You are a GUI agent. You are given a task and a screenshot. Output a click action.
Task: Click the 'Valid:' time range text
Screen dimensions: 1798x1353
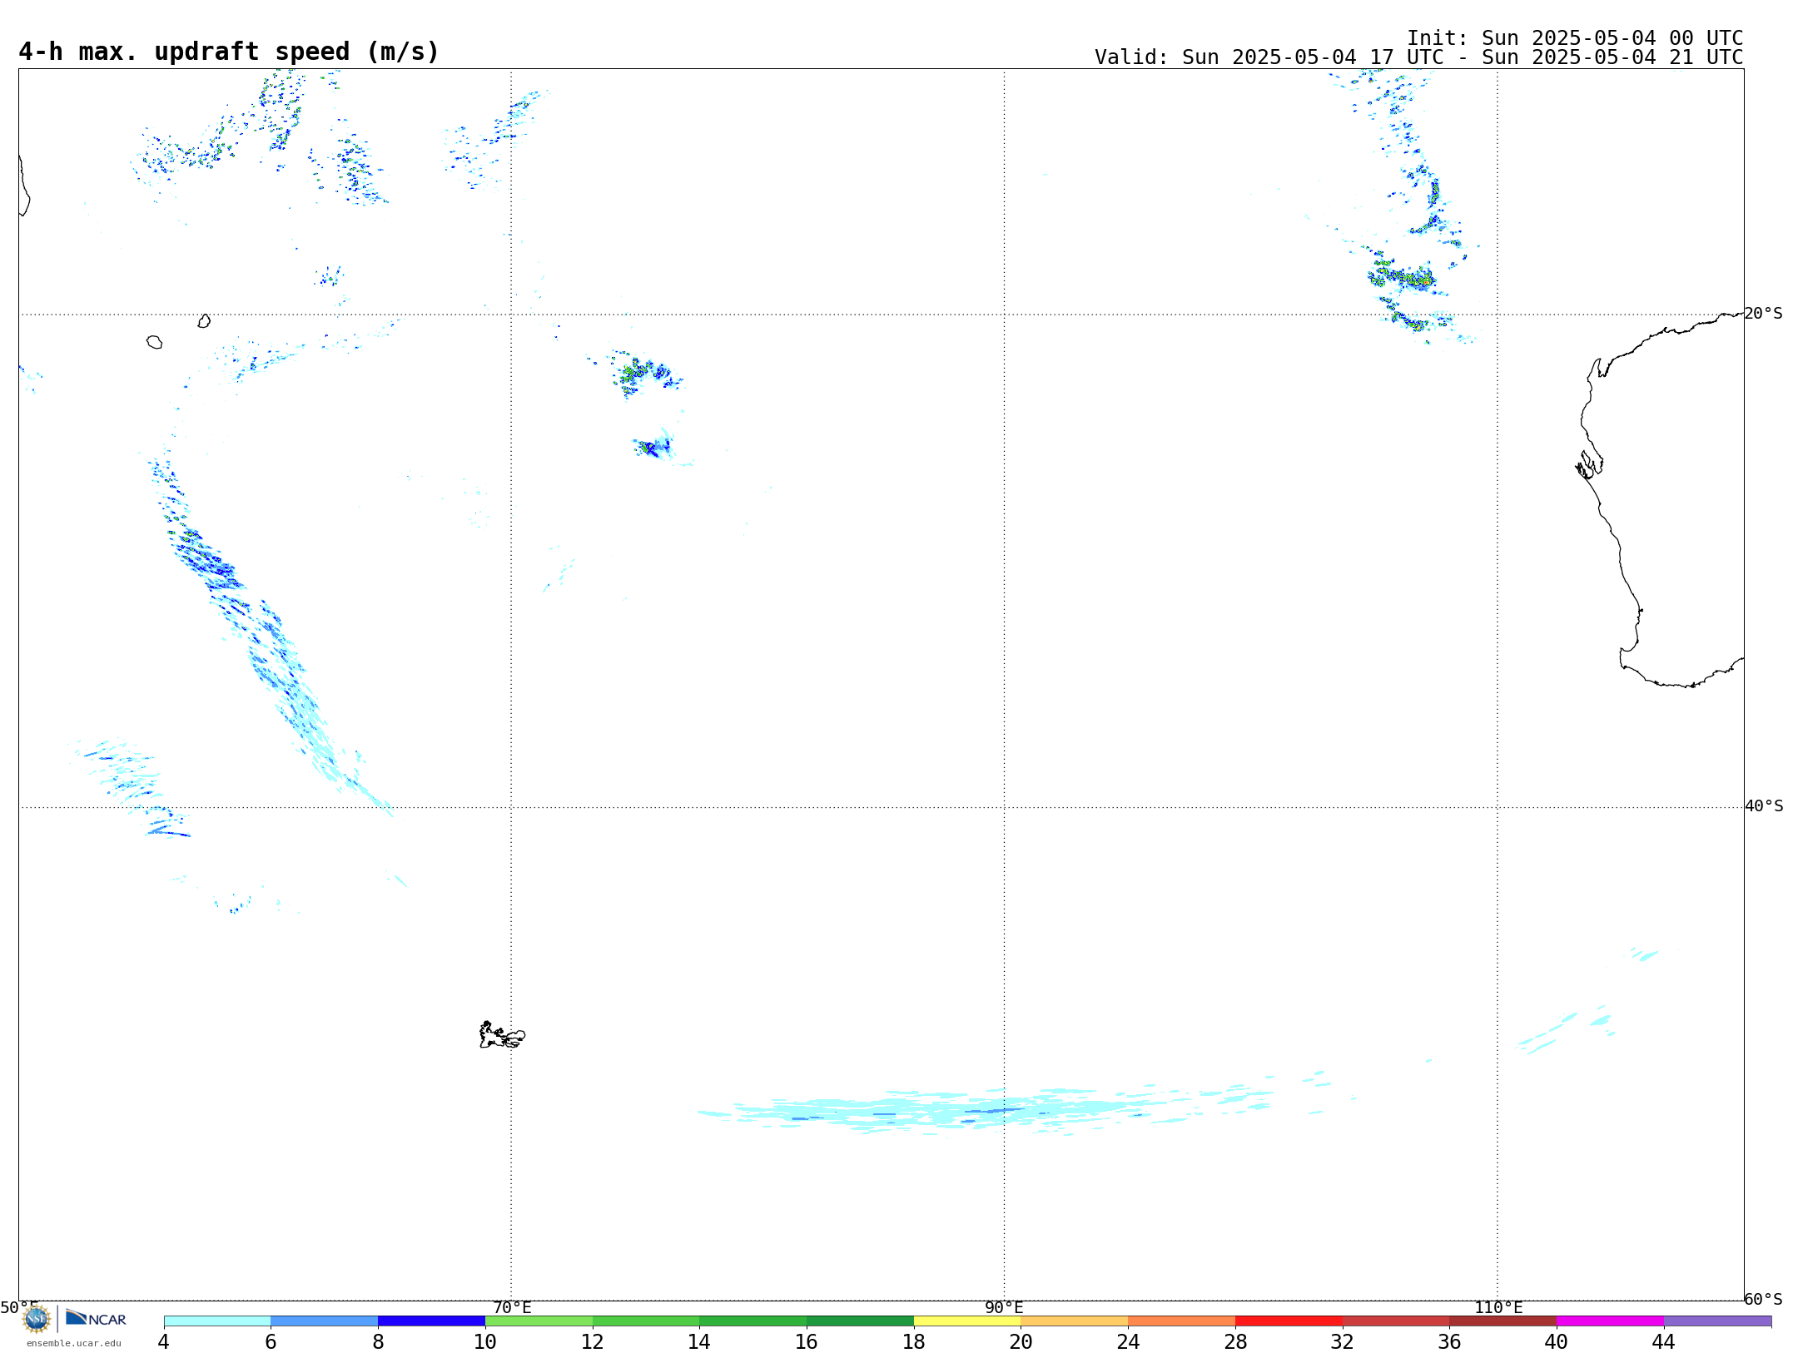point(1418,57)
